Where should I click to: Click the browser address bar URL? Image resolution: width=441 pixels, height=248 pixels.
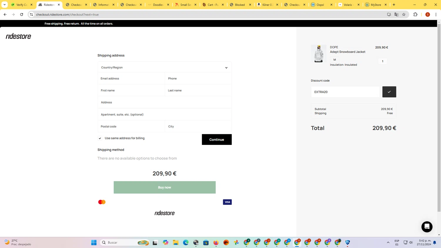pos(67,14)
